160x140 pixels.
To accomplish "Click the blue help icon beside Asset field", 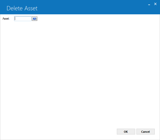I will point(35,19).
